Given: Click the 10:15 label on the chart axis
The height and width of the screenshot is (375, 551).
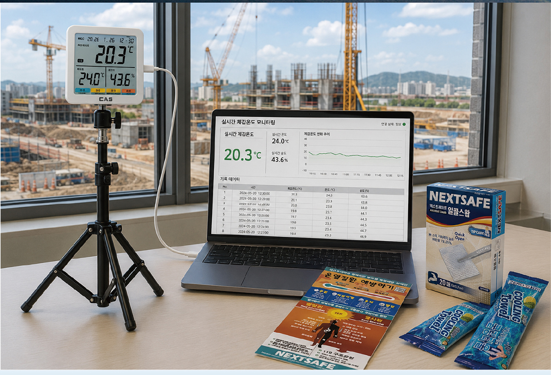Looking at the screenshot, I should pos(313,174).
